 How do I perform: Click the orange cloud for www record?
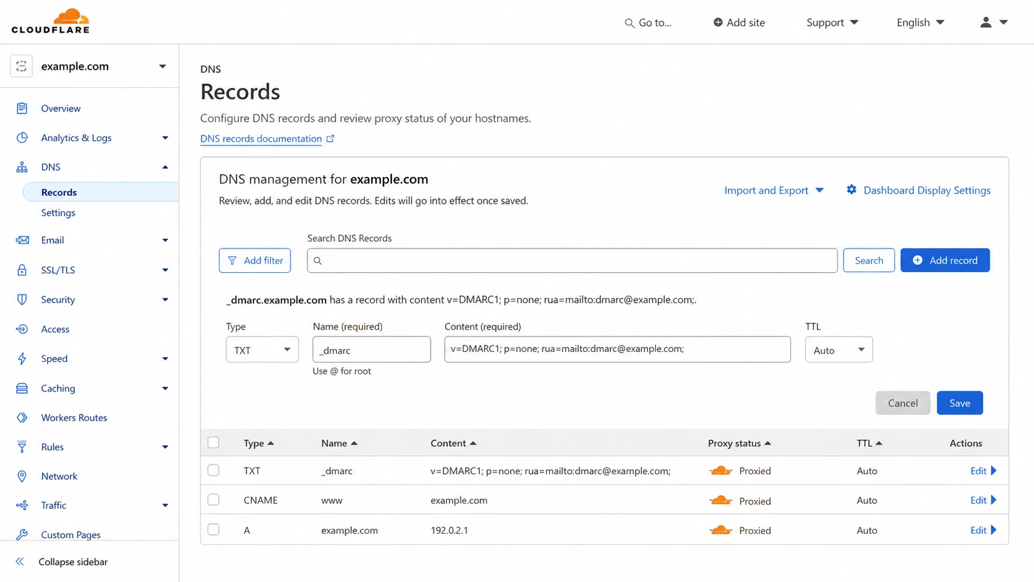(720, 500)
